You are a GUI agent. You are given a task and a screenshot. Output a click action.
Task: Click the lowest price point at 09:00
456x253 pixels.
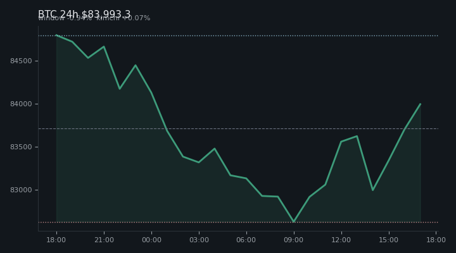pos(294,222)
